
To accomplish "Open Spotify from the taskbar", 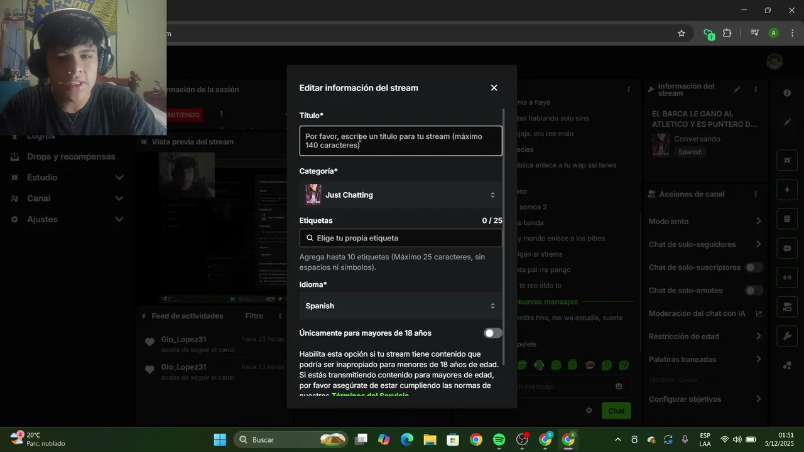I will [499, 439].
